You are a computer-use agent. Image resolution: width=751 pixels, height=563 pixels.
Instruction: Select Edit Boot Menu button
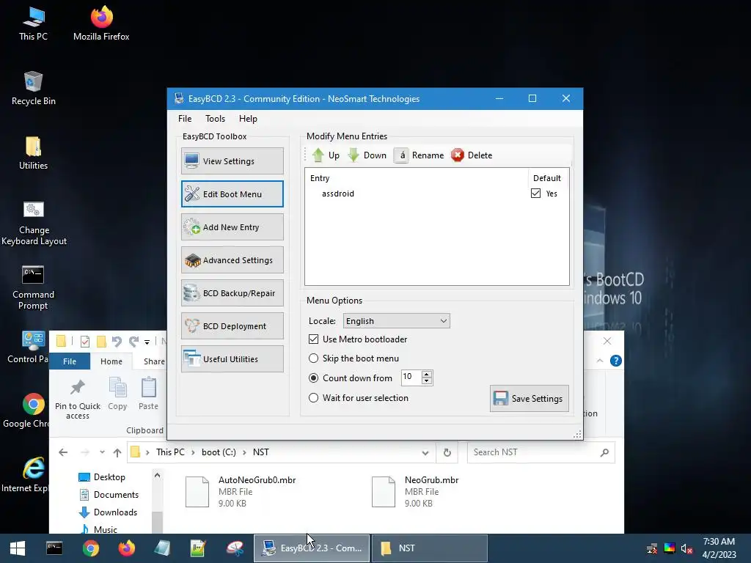(232, 194)
